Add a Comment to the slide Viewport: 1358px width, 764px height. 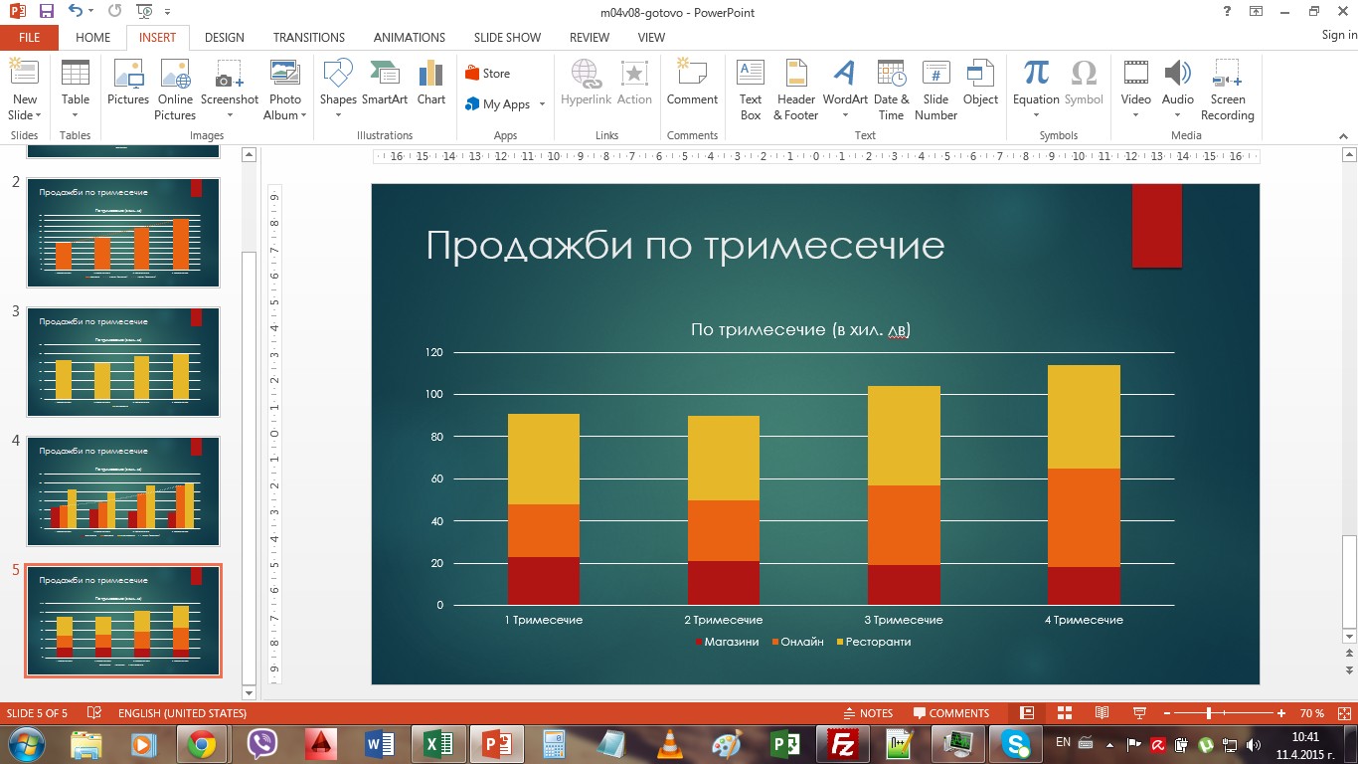point(692,83)
